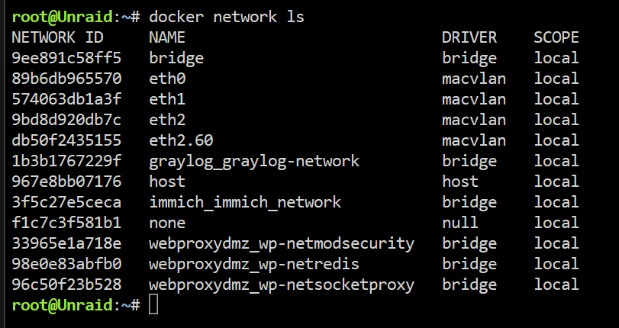Image resolution: width=619 pixels, height=328 pixels.
Task: Select webproxydmz_wp-netsocketproxy name
Action: coord(282,285)
